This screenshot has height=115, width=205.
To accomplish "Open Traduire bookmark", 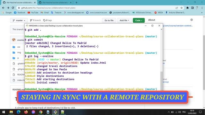I will tap(56, 12).
